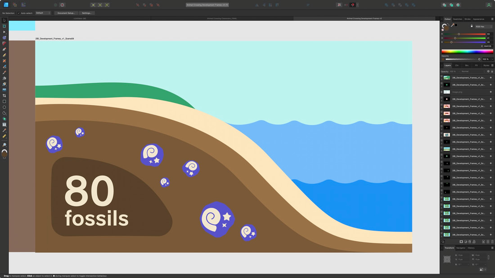This screenshot has height=278, width=495.
Task: Switch to Designer persona icon
Action: point(6,5)
